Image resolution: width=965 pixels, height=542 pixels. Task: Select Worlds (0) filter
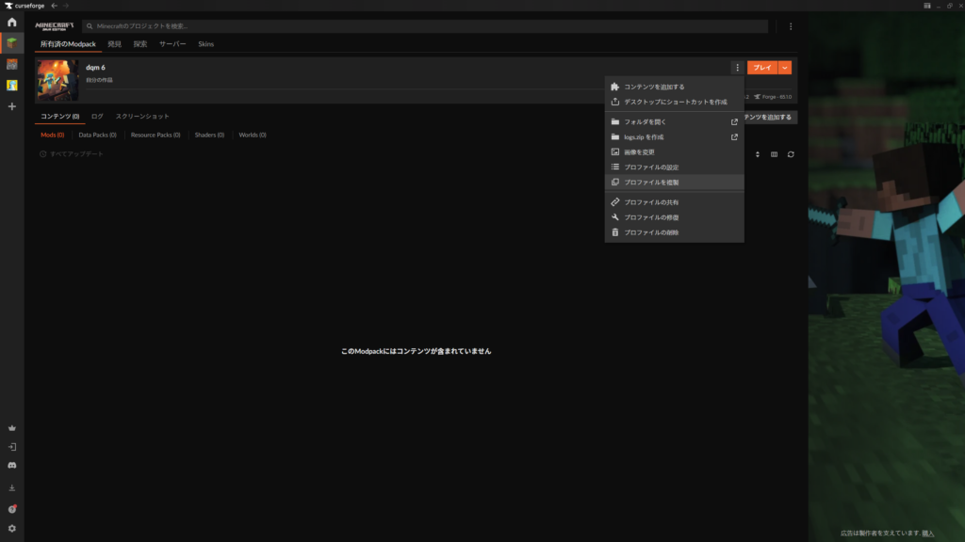pyautogui.click(x=253, y=135)
